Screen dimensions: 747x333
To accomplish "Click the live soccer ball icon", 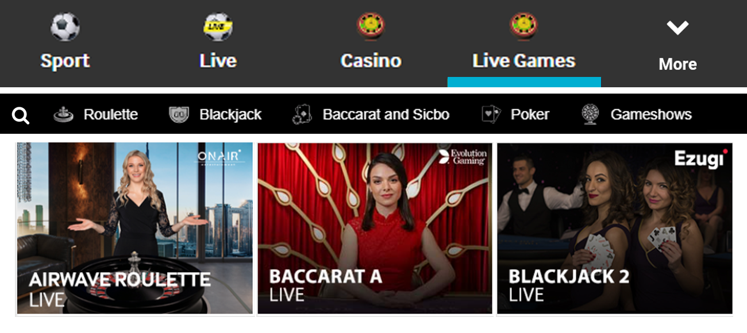I will [x=218, y=26].
